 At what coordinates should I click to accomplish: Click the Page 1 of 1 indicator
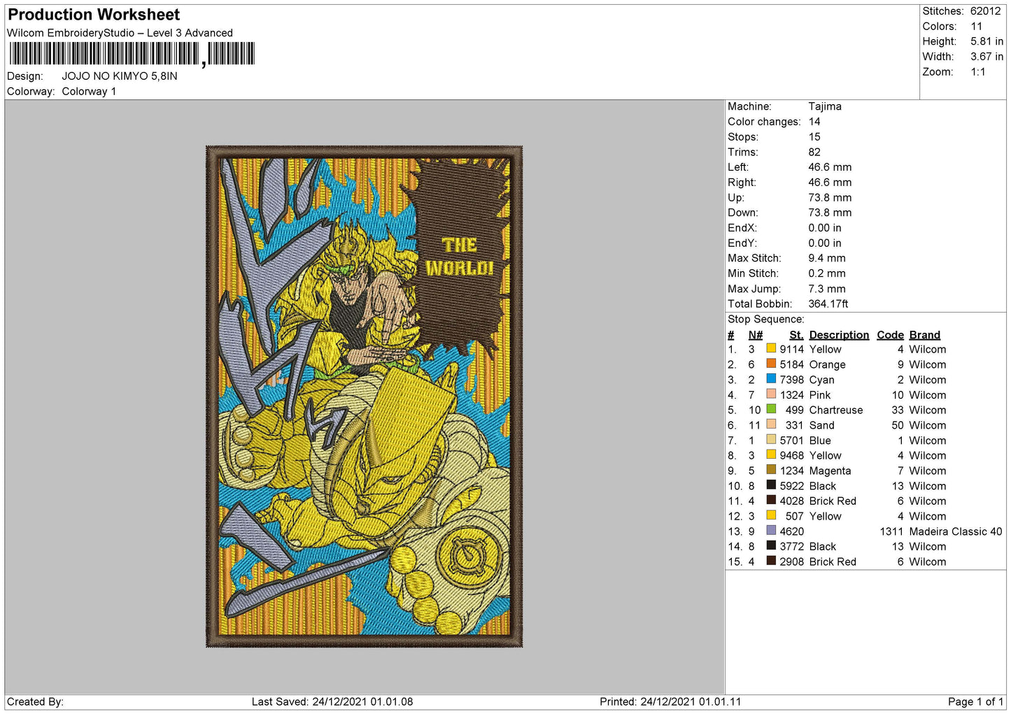(x=975, y=701)
